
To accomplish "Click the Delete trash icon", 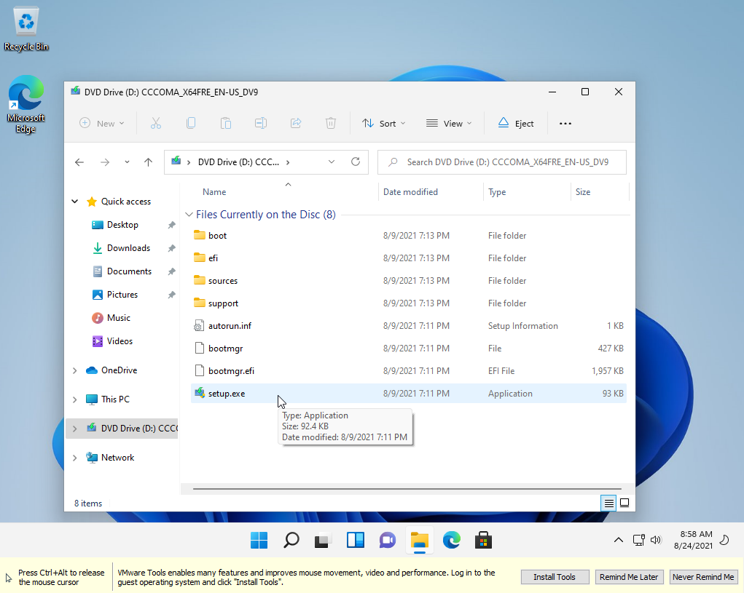I will click(331, 123).
